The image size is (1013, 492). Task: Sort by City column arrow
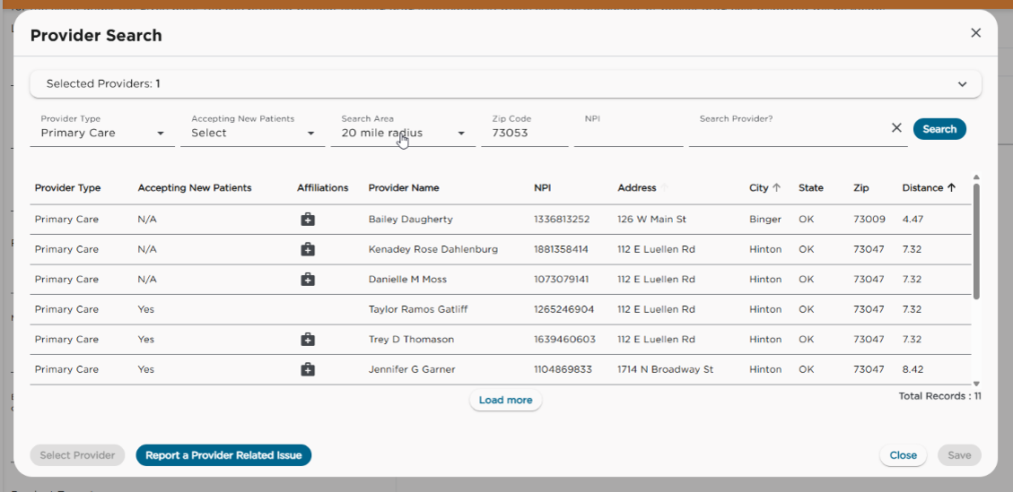776,188
